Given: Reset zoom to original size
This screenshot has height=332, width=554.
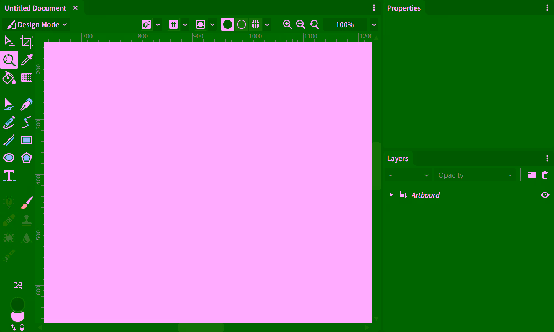Looking at the screenshot, I should [x=314, y=24].
